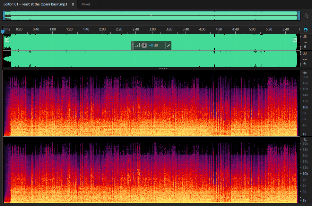
Task: Toggle the blue snapping magnet icon
Action: pyautogui.click(x=306, y=30)
